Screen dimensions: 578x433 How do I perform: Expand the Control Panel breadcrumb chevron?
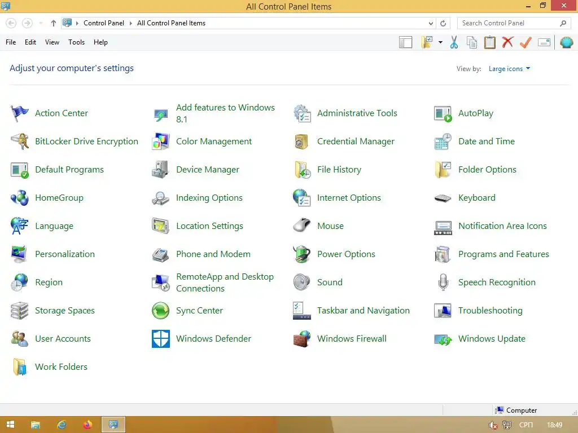pyautogui.click(x=130, y=23)
